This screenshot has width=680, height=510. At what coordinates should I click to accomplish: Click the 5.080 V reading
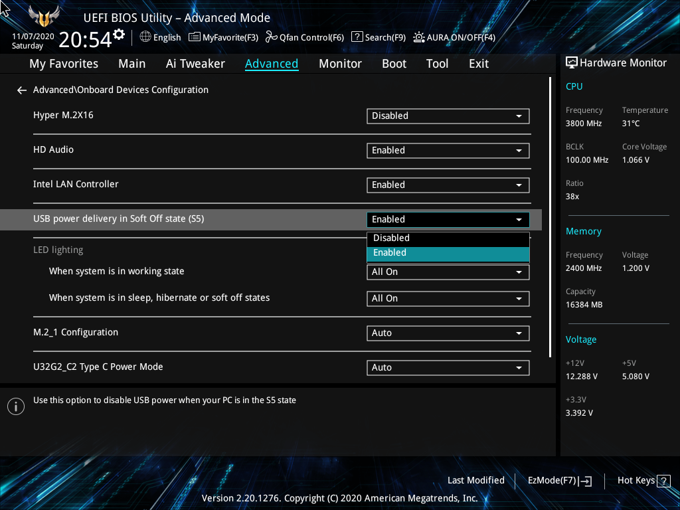pos(636,377)
